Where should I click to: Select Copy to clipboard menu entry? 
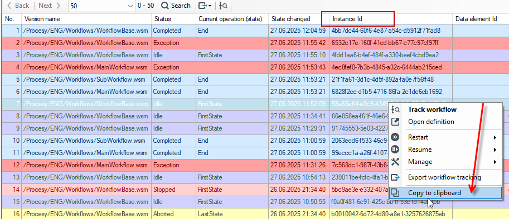point(445,193)
